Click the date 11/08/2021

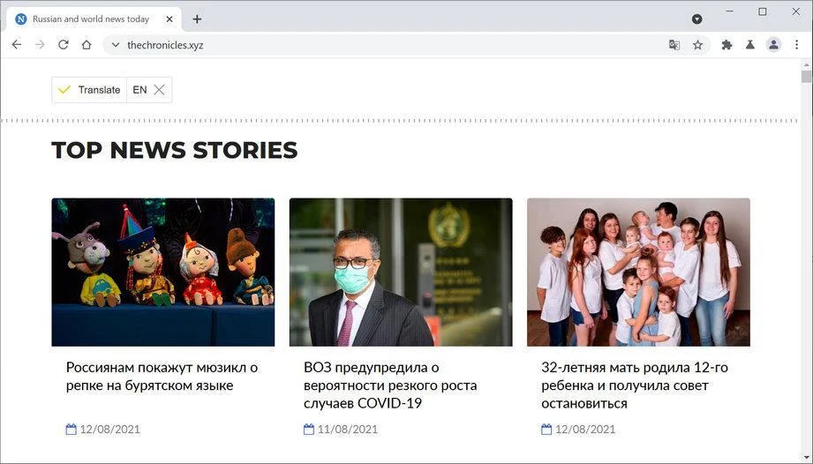coord(348,430)
